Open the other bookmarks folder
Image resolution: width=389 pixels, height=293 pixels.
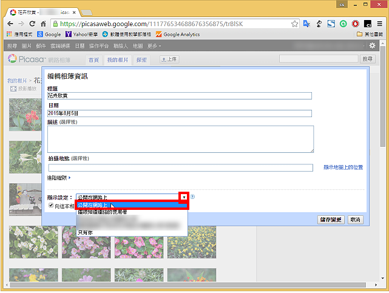tap(370, 34)
